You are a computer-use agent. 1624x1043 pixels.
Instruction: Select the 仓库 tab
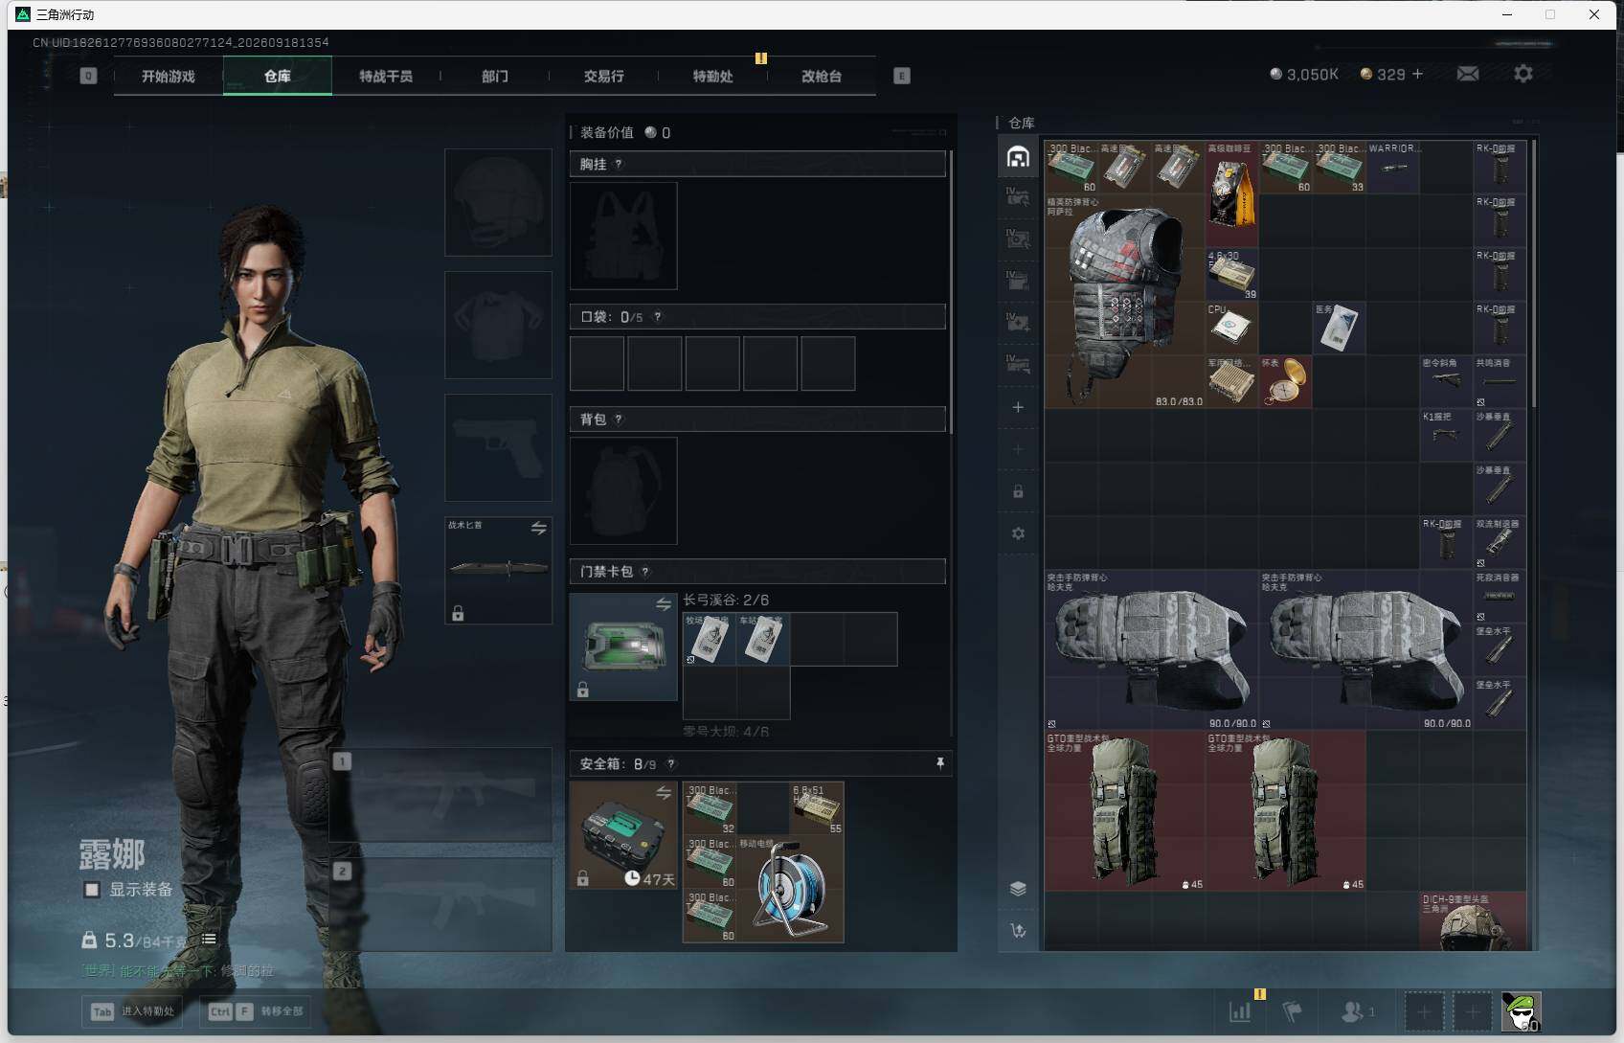(278, 76)
